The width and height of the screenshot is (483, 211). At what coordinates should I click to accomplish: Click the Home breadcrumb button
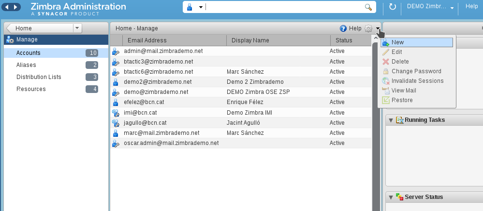tap(40, 28)
